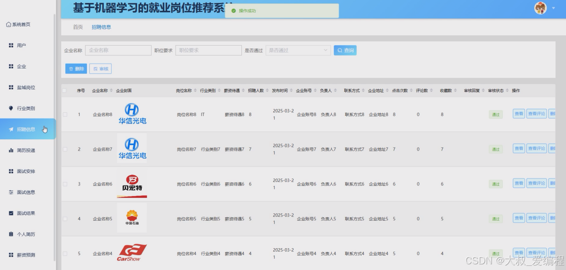Image resolution: width=566 pixels, height=270 pixels.
Task: Click 查看评论 for 企业名称7 row
Action: (536, 148)
